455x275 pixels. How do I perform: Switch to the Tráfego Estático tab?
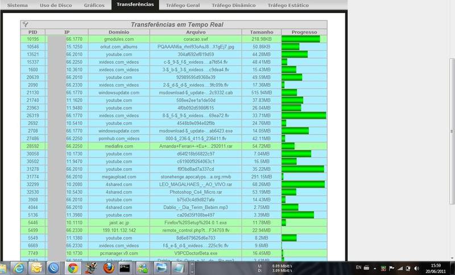tap(288, 5)
